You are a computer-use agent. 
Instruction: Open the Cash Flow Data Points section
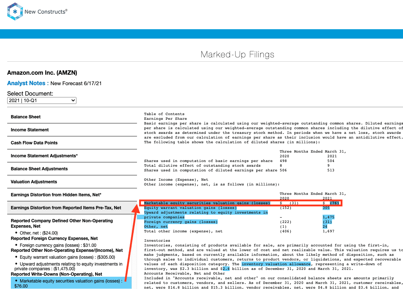[x=72, y=143]
